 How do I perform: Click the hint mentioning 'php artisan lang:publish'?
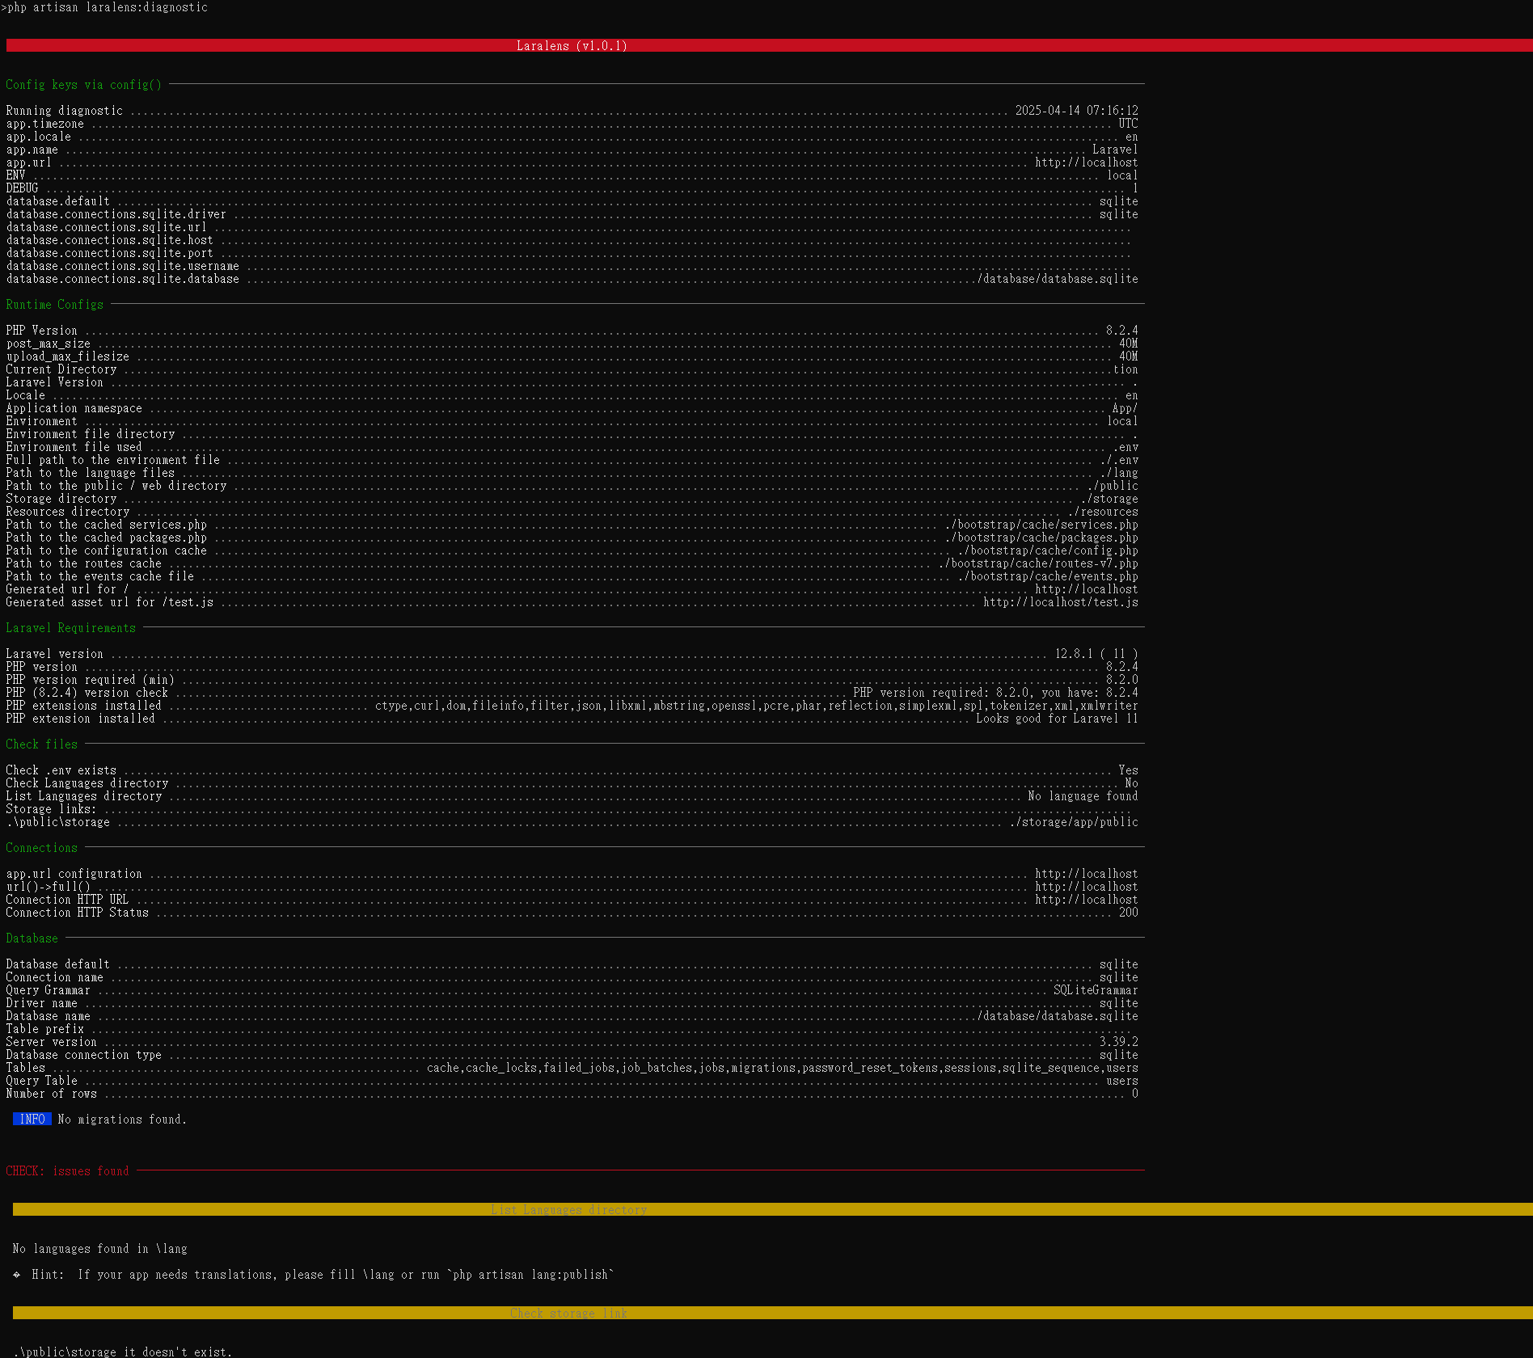tap(314, 1275)
